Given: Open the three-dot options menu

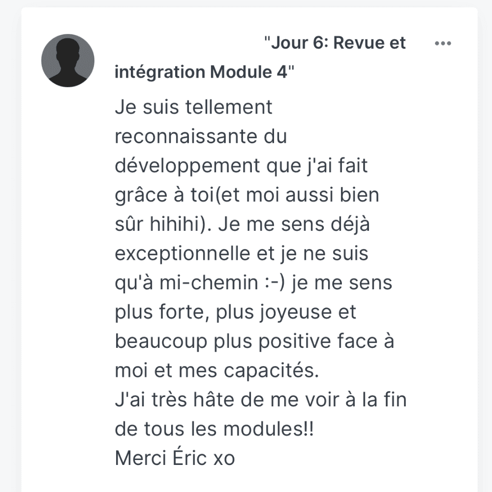Looking at the screenshot, I should click(x=443, y=43).
